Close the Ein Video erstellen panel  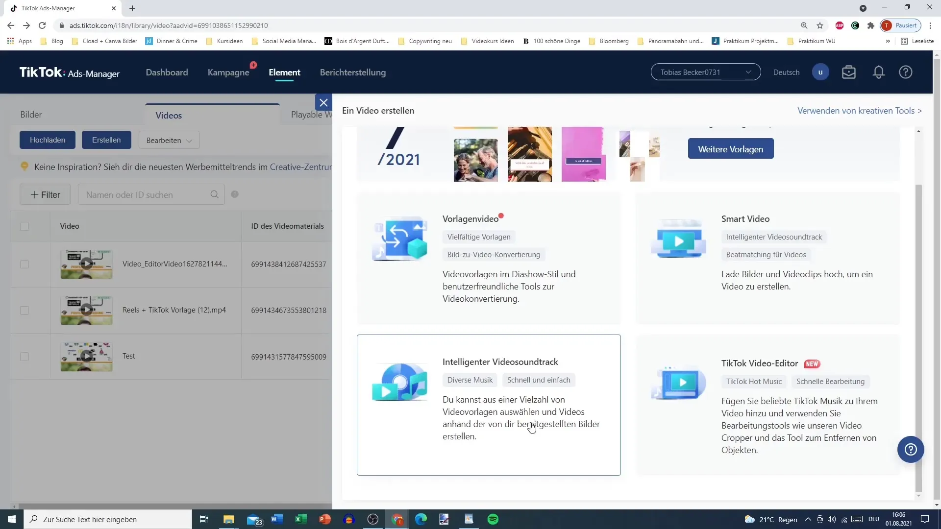323,103
